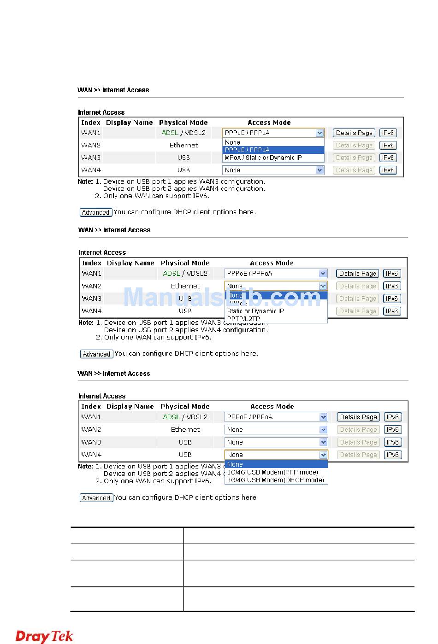438x644 pixels.
Task: Click Advanced button in bottom panel
Action: [96, 498]
